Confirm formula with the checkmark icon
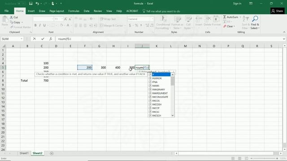This screenshot has width=287, height=161. click(x=43, y=39)
